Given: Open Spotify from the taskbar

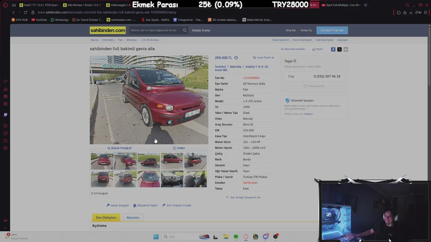Looking at the screenshot, I should pos(236,237).
